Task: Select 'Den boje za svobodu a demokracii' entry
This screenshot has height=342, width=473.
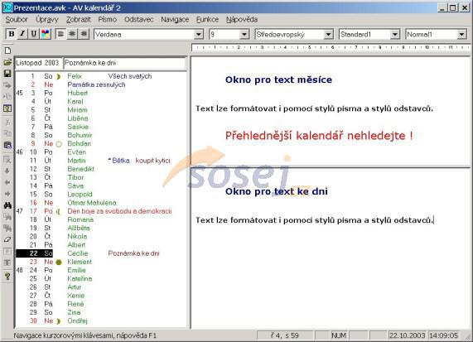Action: pyautogui.click(x=119, y=211)
